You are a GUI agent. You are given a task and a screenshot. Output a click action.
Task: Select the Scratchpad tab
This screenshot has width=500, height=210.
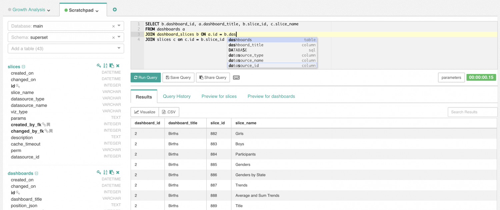tap(81, 10)
